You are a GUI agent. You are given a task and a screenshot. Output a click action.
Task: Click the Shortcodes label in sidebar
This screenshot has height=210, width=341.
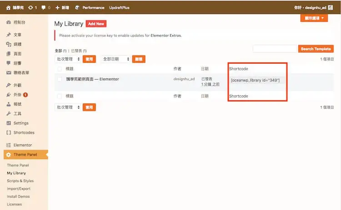24,133
